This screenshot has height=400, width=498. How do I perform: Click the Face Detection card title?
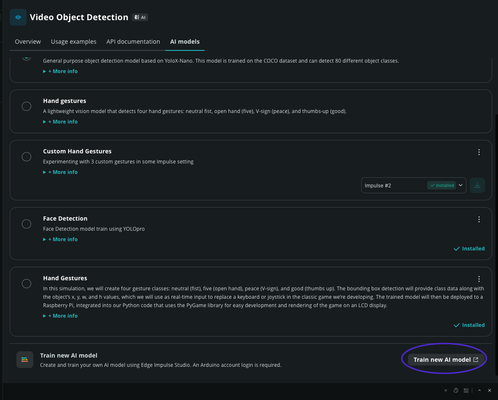pos(65,218)
